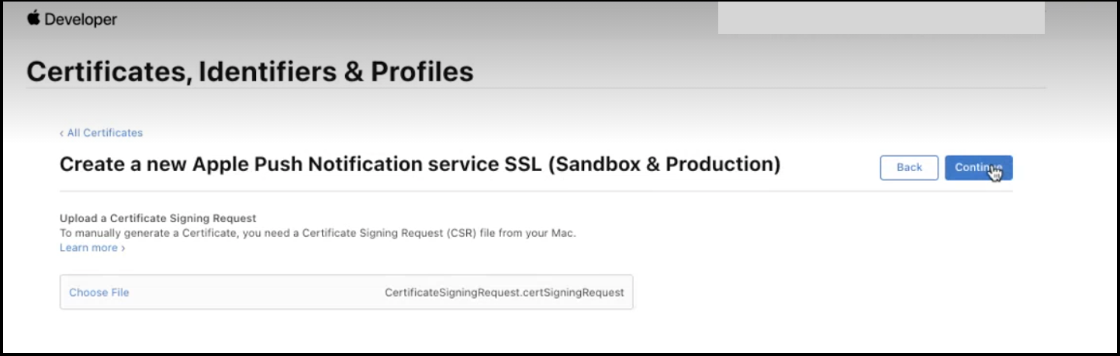The height and width of the screenshot is (356, 1120).
Task: Go to All Certificates
Action: tap(105, 133)
